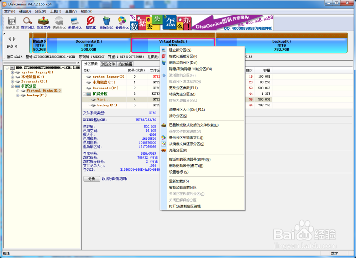The width and height of the screenshot is (356, 258).
Task: Click the 分析 analyze button
Action: click(x=92, y=179)
